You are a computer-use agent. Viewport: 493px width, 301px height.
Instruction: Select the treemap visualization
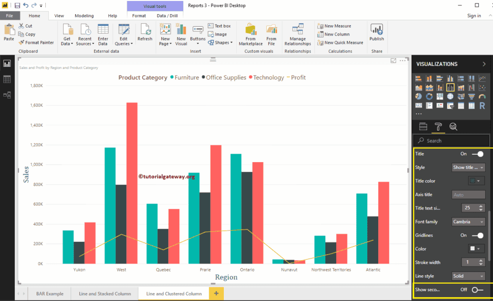440,97
